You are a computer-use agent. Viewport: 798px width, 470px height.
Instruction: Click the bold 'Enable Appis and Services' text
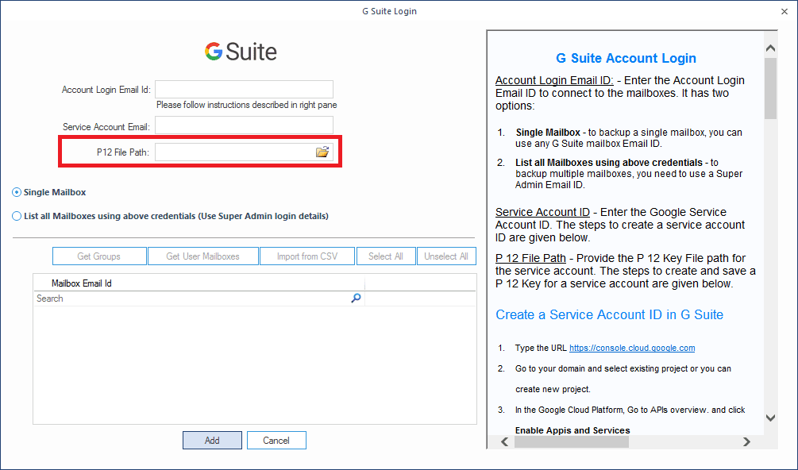tap(572, 430)
